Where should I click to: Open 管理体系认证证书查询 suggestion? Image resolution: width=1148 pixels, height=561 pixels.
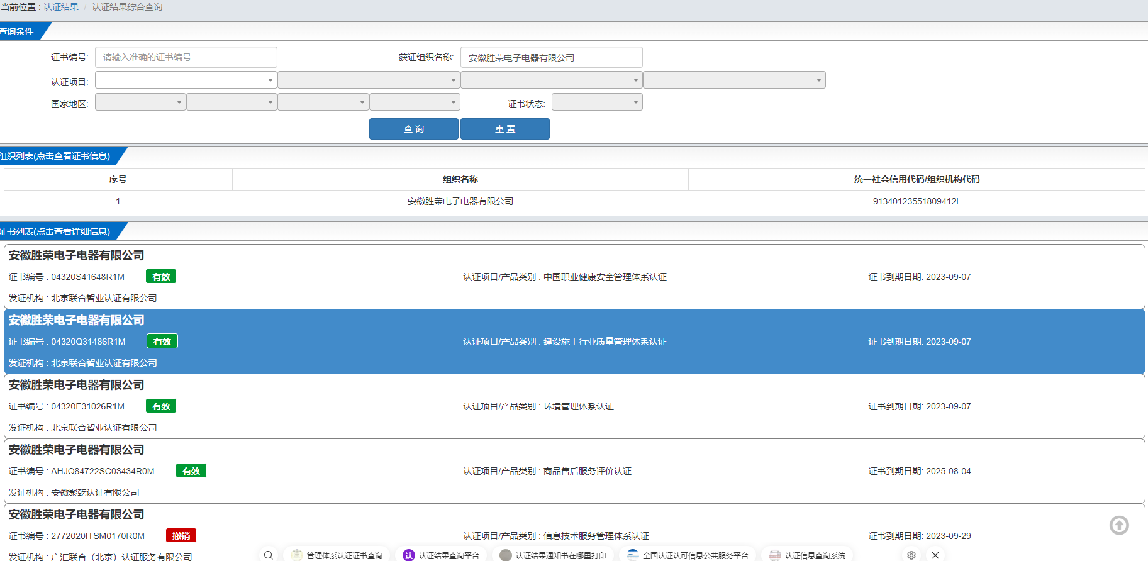click(337, 555)
